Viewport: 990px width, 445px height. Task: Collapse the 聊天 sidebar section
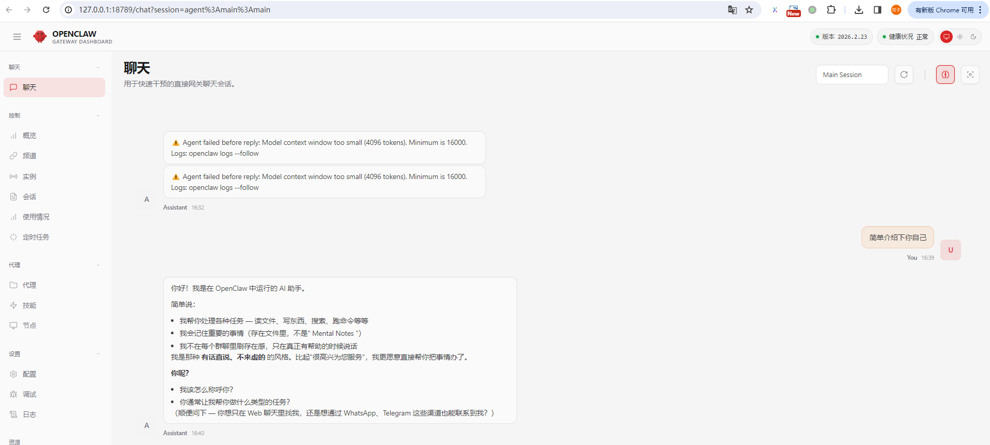[x=54, y=67]
